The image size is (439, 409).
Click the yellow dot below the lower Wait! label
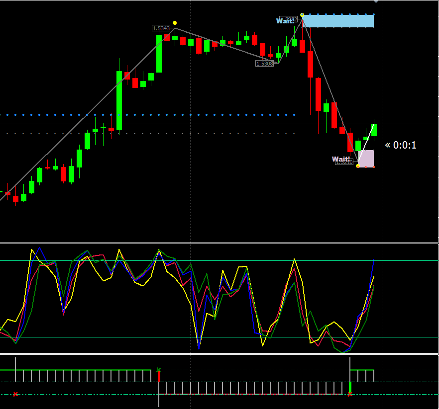point(358,166)
